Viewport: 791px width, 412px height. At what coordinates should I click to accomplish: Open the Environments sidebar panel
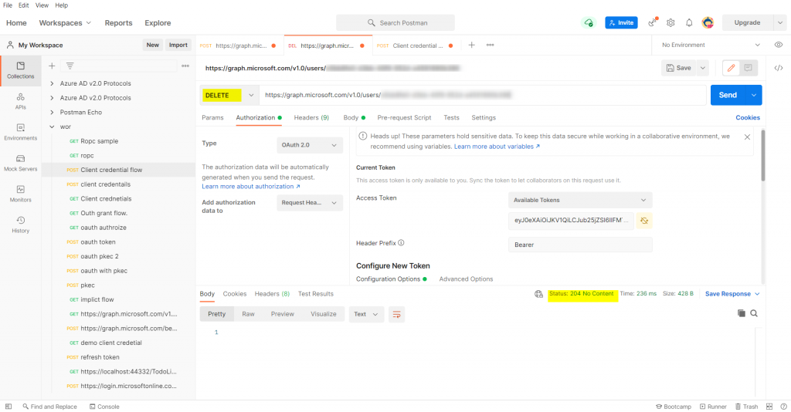[21, 132]
